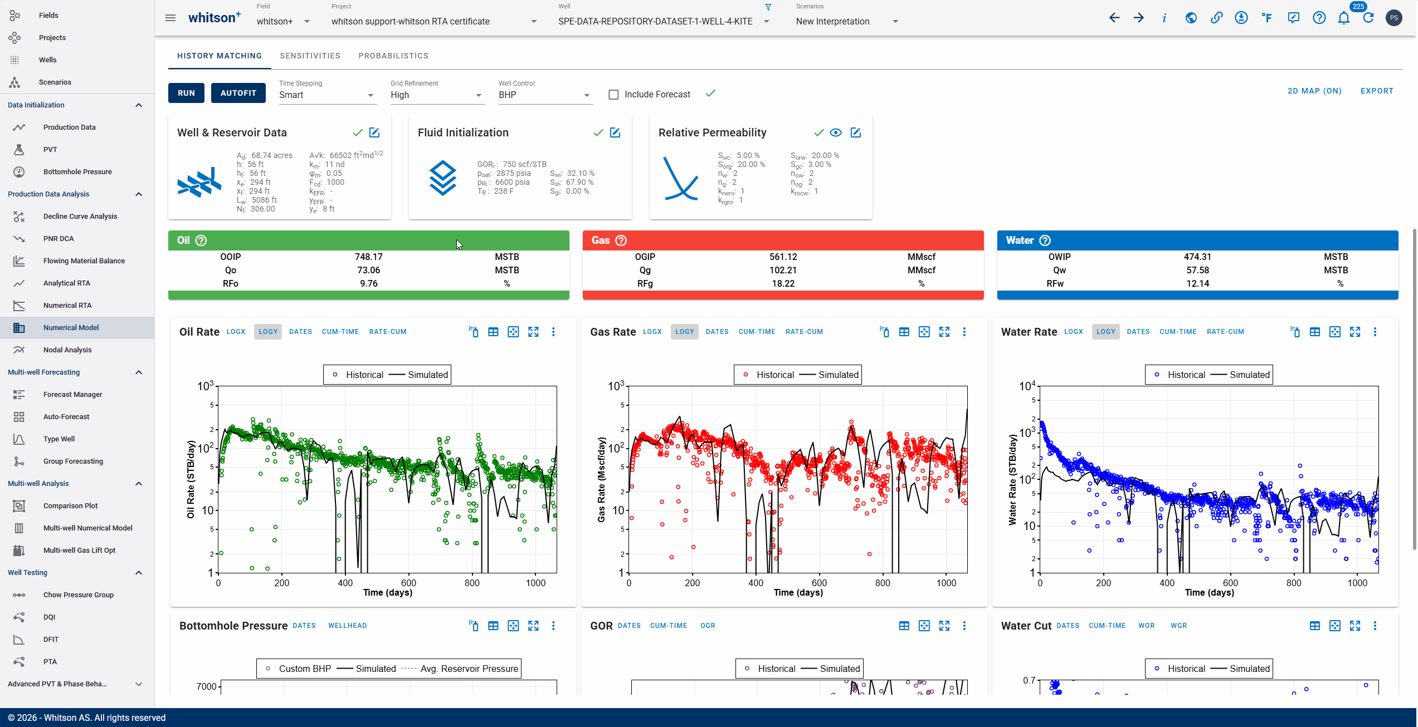Collapse the Data Initialization section
This screenshot has height=727, width=1418.
pyautogui.click(x=139, y=105)
